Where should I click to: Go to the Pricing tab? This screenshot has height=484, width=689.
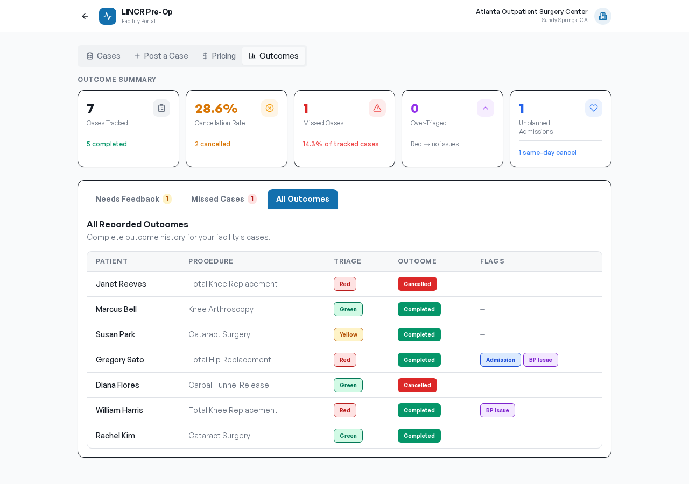tap(219, 56)
